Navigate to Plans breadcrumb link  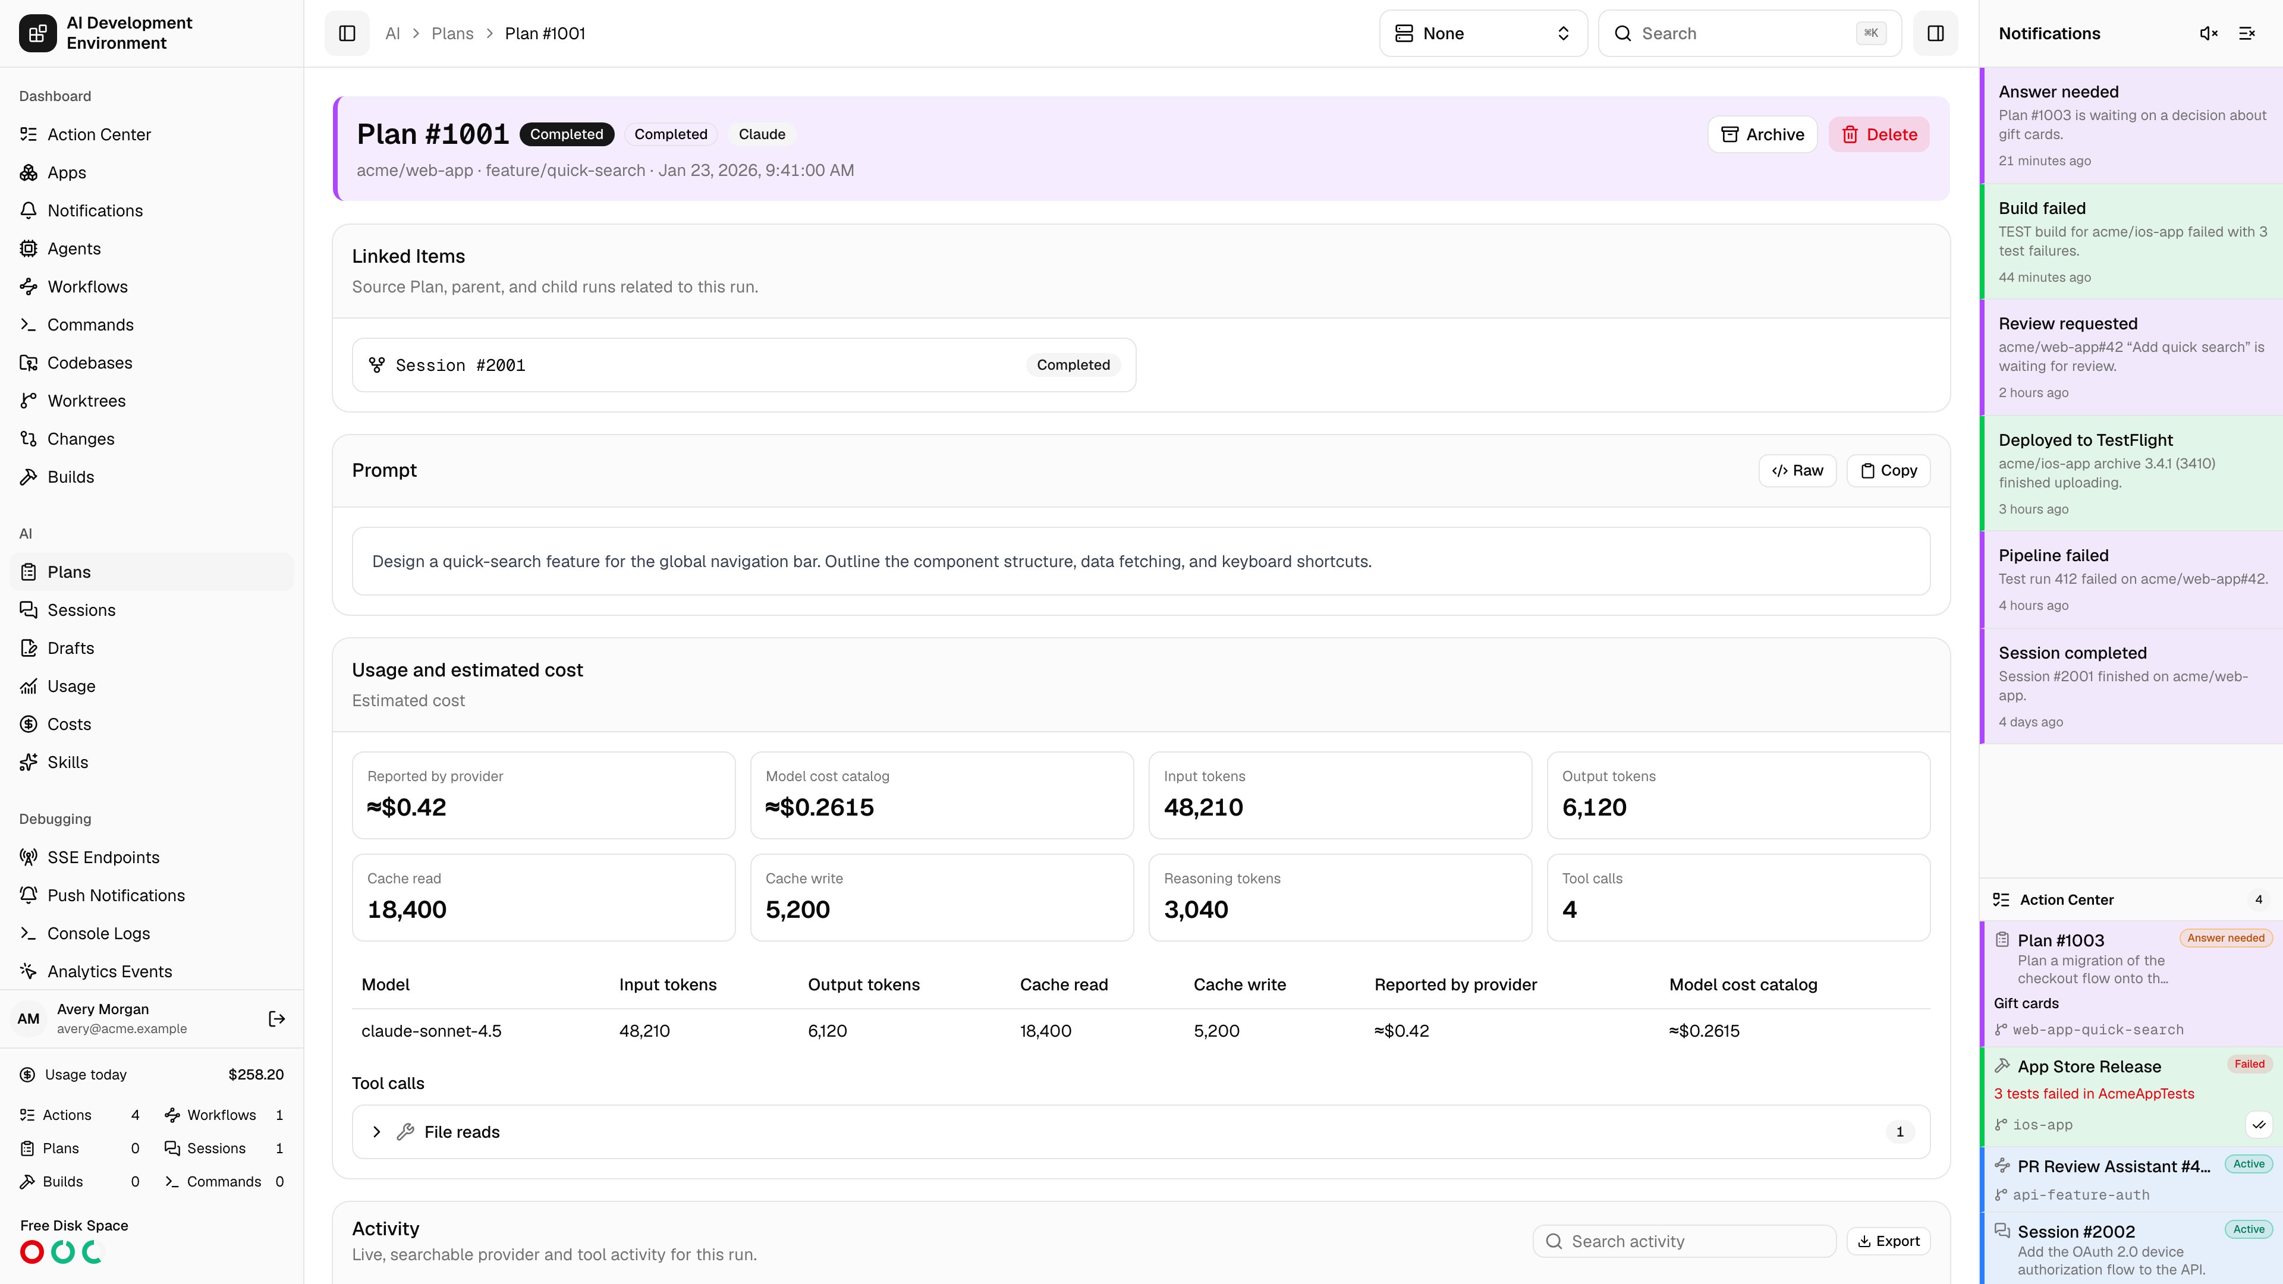[452, 34]
